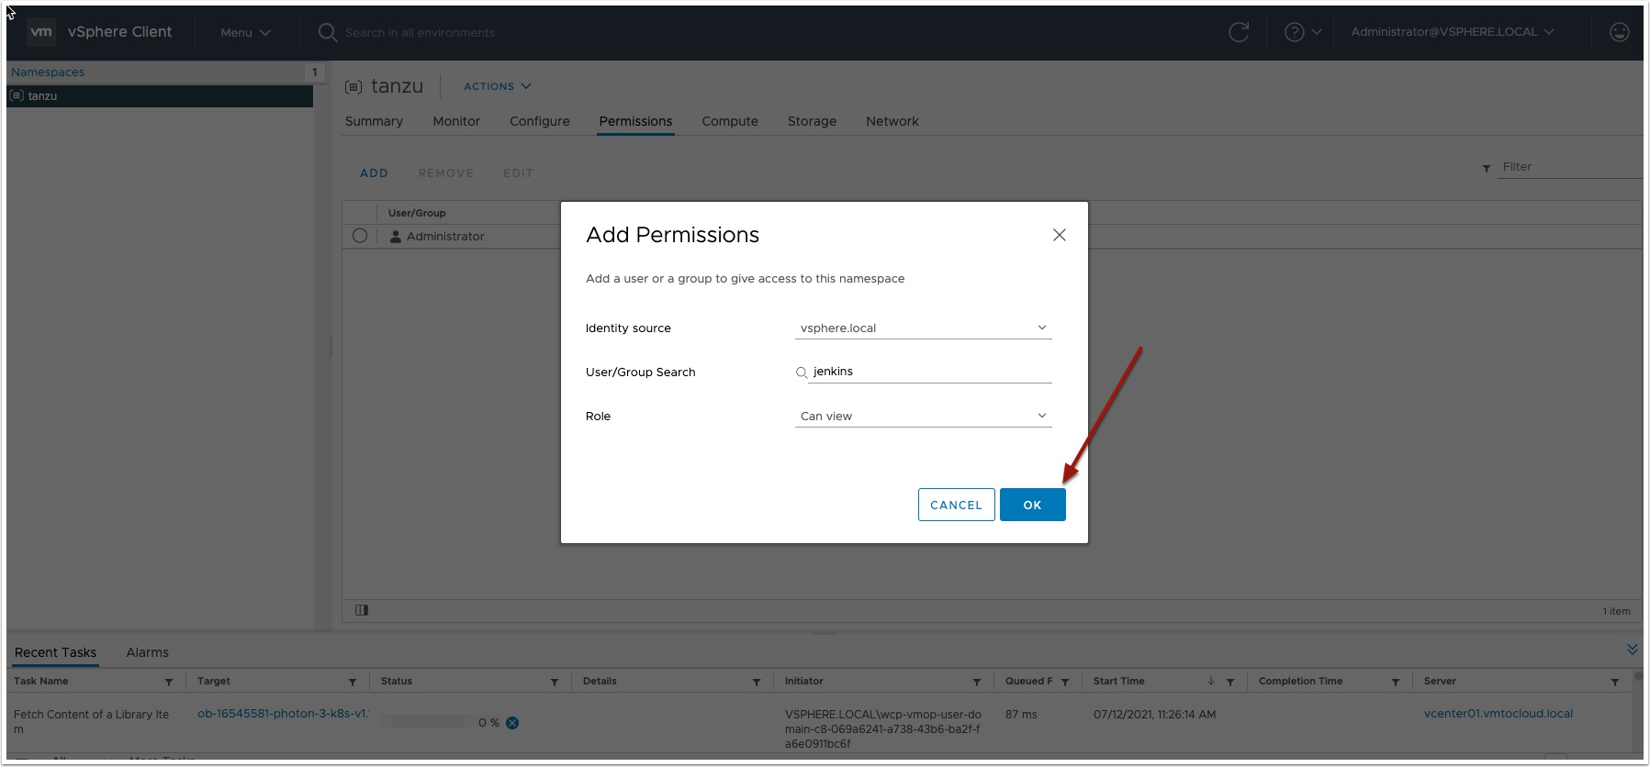Select the tanzu namespace tree item
1650x767 pixels.
pyautogui.click(x=160, y=96)
